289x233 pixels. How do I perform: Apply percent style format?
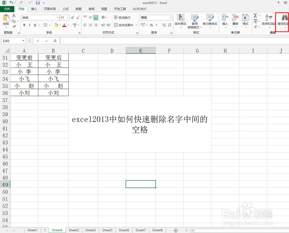[x=151, y=25]
